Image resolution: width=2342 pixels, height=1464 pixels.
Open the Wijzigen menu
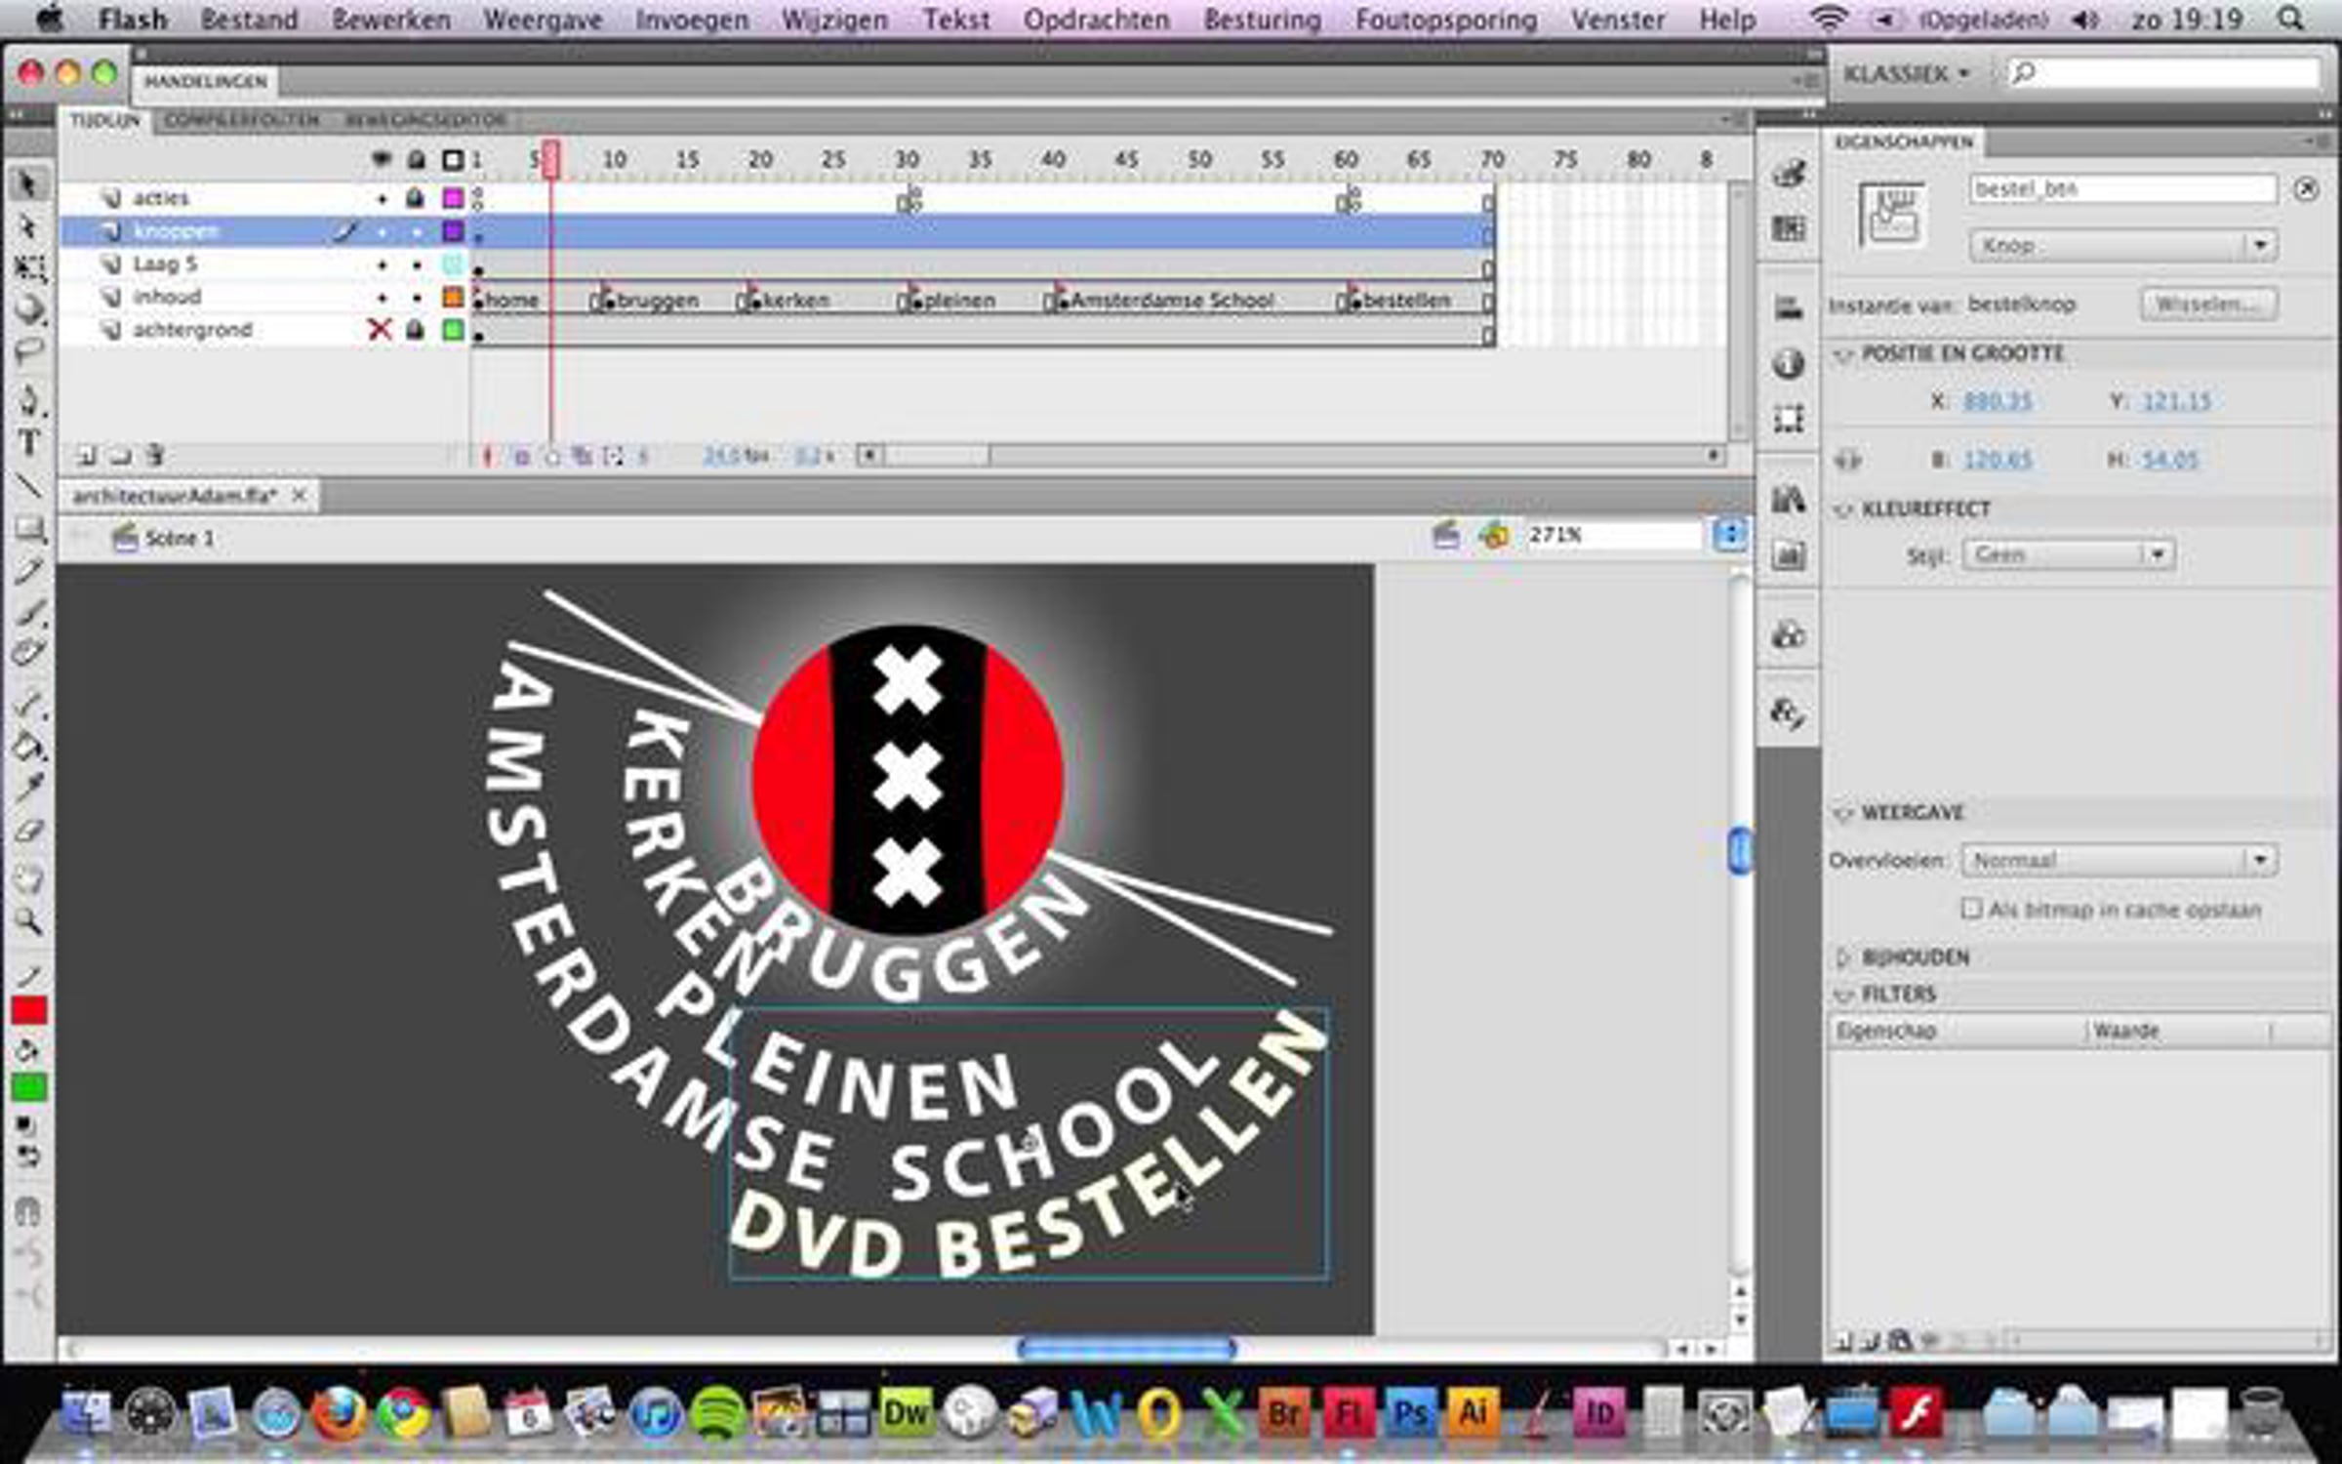[x=834, y=20]
